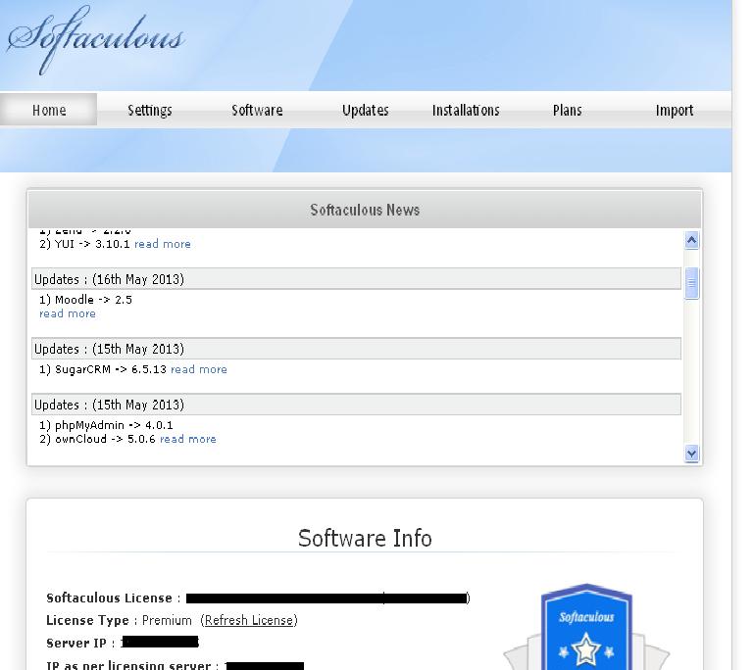
Task: Open read more link for ownCloud 5.0.6
Action: [188, 439]
